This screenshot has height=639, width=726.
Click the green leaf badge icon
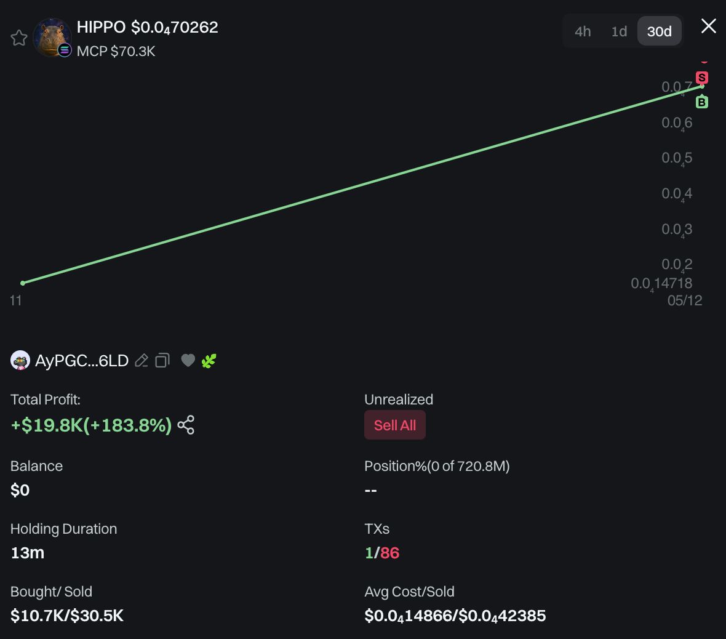[209, 361]
